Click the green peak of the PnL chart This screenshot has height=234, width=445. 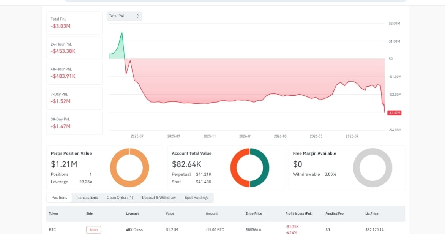[122, 32]
